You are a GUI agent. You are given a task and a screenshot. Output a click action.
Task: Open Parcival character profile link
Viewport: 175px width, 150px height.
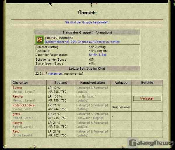(18, 96)
